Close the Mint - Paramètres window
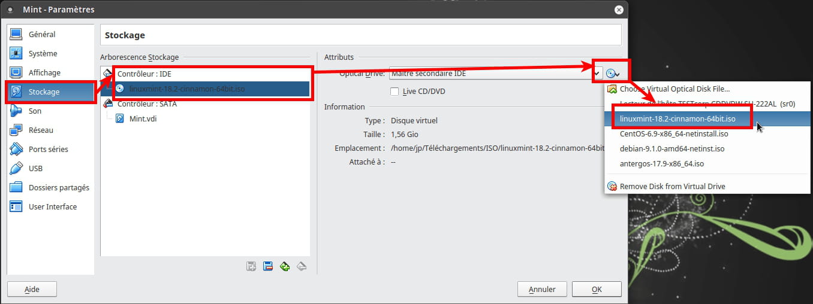This screenshot has height=304, width=813. [x=618, y=10]
